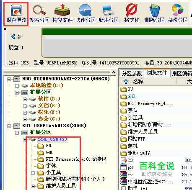
Task: Expand 办公 (G:) partition
Action: coord(25,119)
